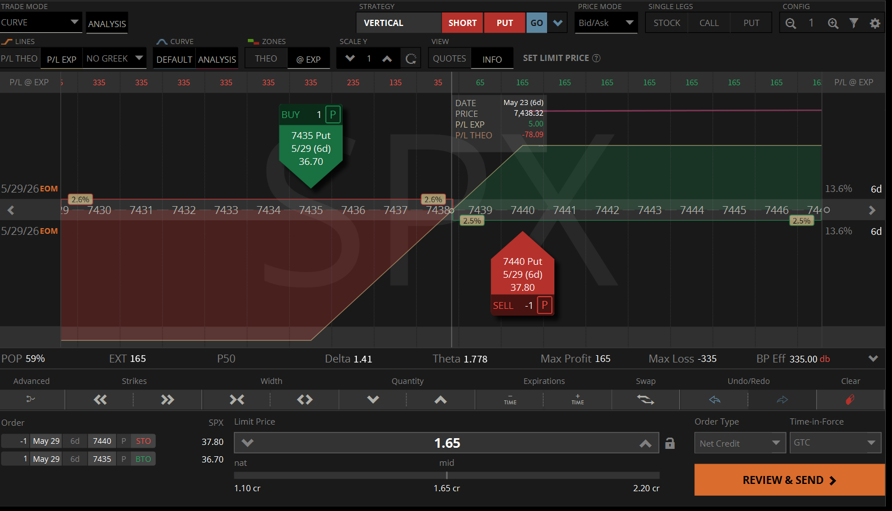Decrease quantity with down chevron
The width and height of the screenshot is (892, 511).
(373, 400)
